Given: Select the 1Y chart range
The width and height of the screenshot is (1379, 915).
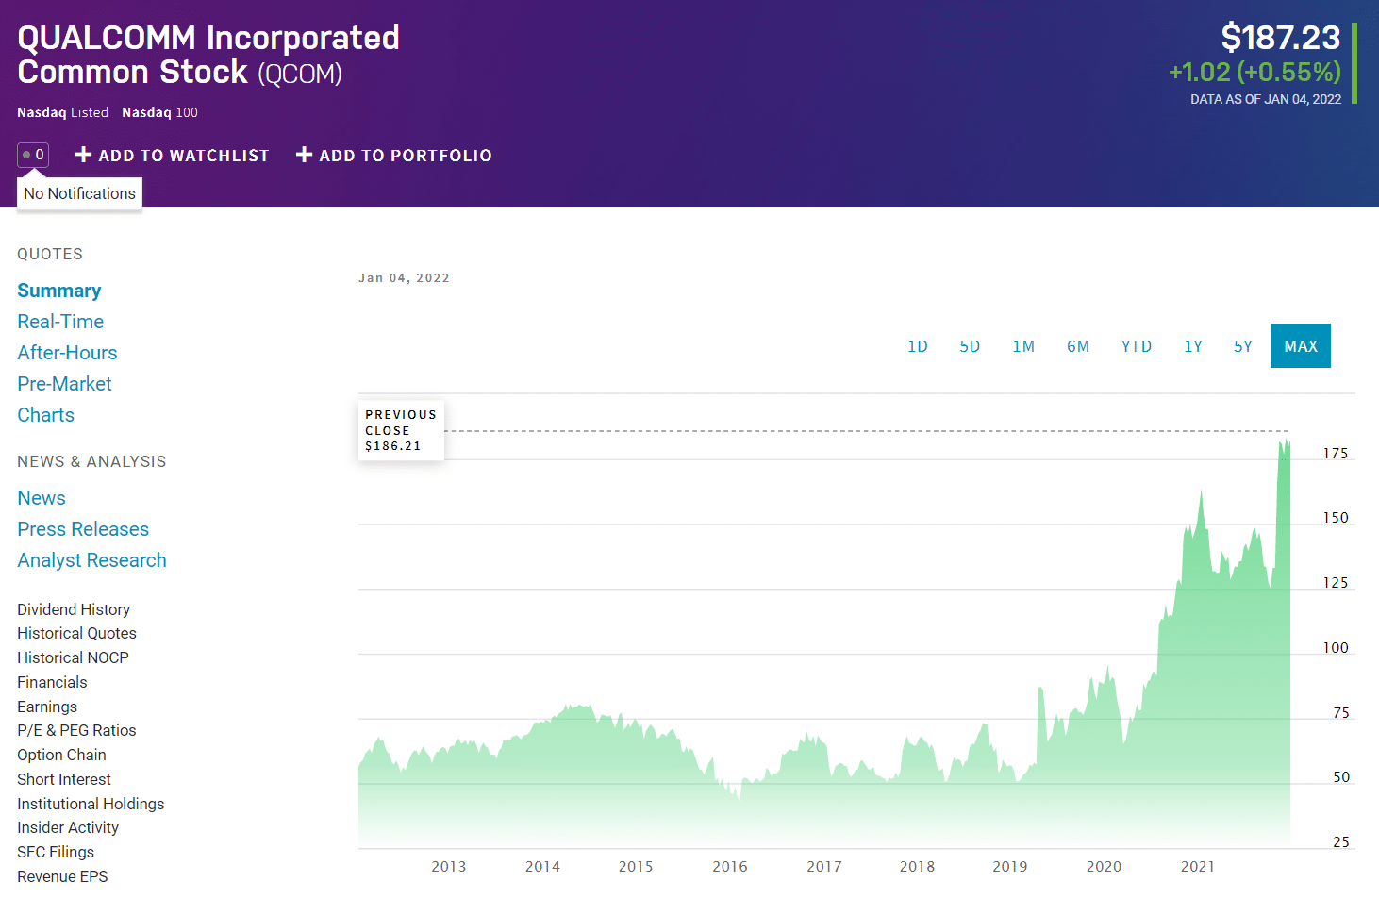Looking at the screenshot, I should (x=1193, y=346).
